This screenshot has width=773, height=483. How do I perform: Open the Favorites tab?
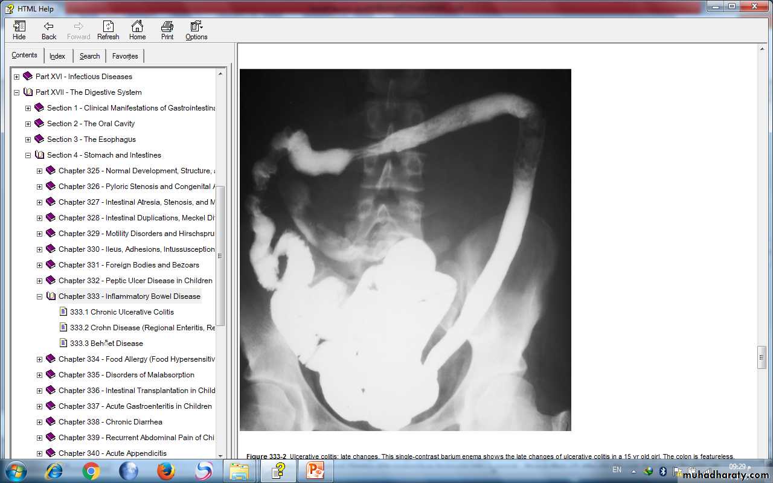(125, 56)
